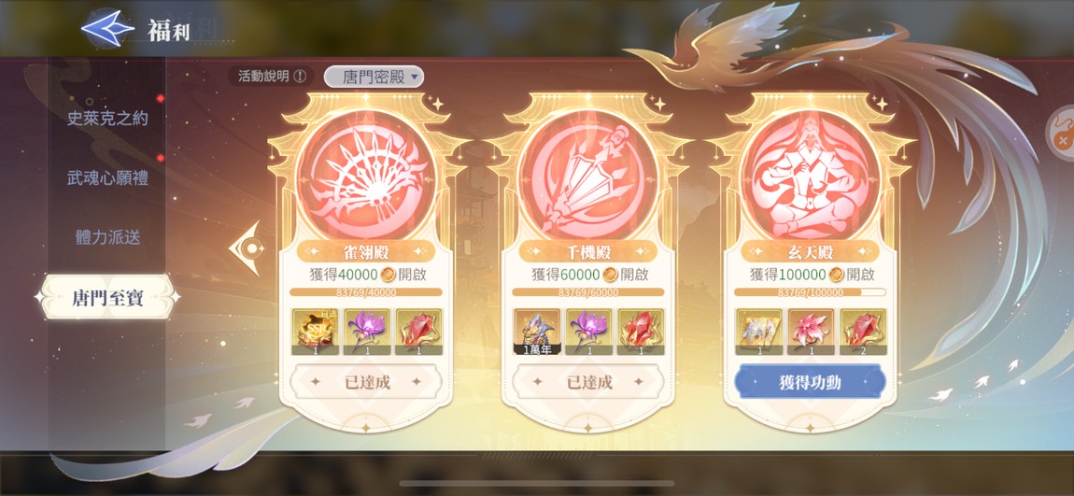Click 已達成 button under 雀翎殿
The width and height of the screenshot is (1074, 496).
click(x=365, y=382)
